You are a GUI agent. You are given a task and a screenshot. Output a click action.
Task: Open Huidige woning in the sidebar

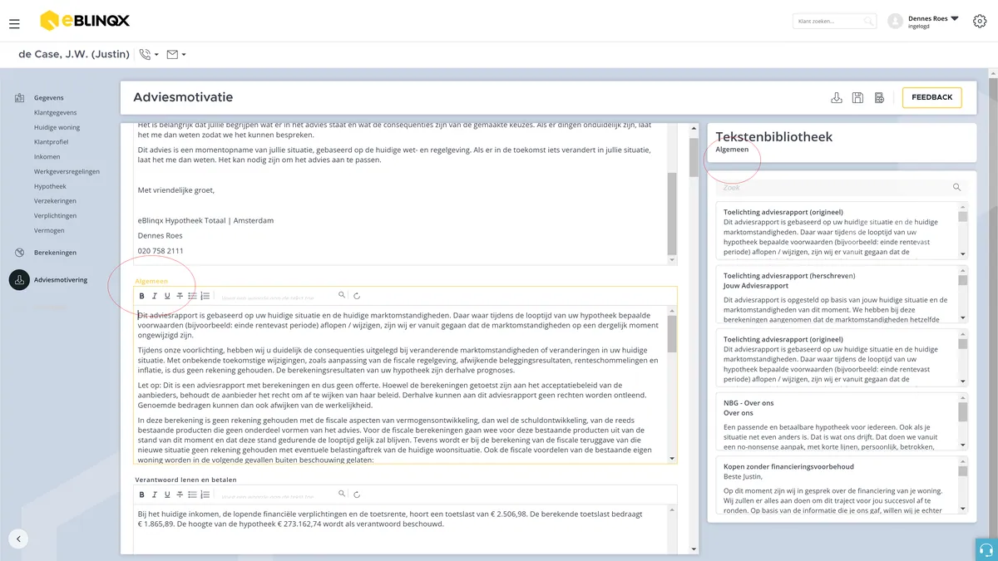(57, 127)
